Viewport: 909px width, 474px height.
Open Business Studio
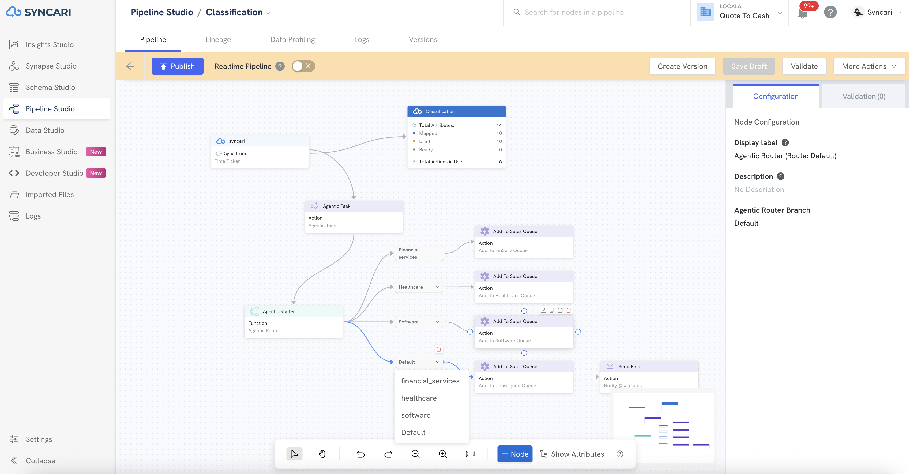(x=57, y=152)
